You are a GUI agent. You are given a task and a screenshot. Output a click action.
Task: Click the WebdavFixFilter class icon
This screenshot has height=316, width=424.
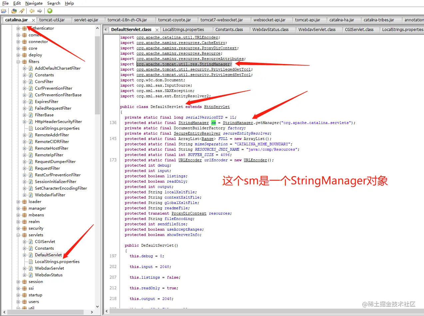[31, 195]
